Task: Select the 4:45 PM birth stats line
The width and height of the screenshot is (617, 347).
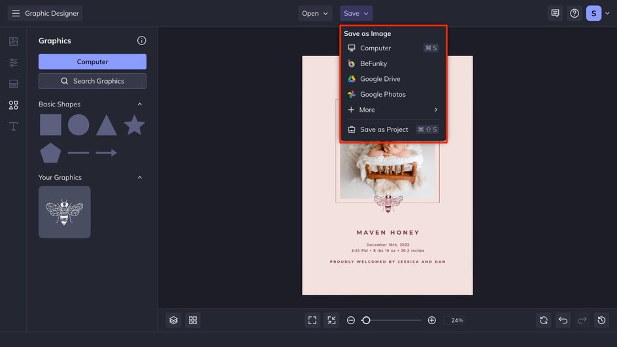Action: click(388, 251)
